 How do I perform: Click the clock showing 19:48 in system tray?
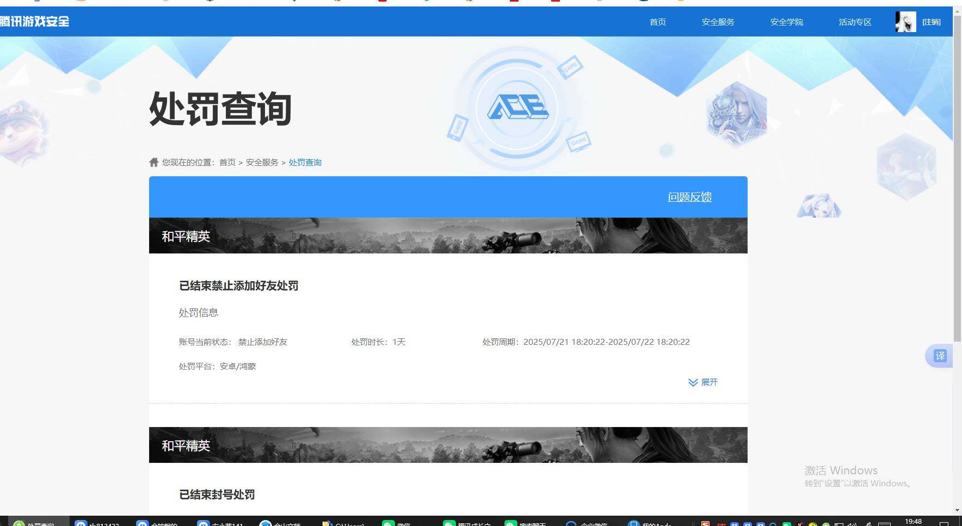[914, 521]
